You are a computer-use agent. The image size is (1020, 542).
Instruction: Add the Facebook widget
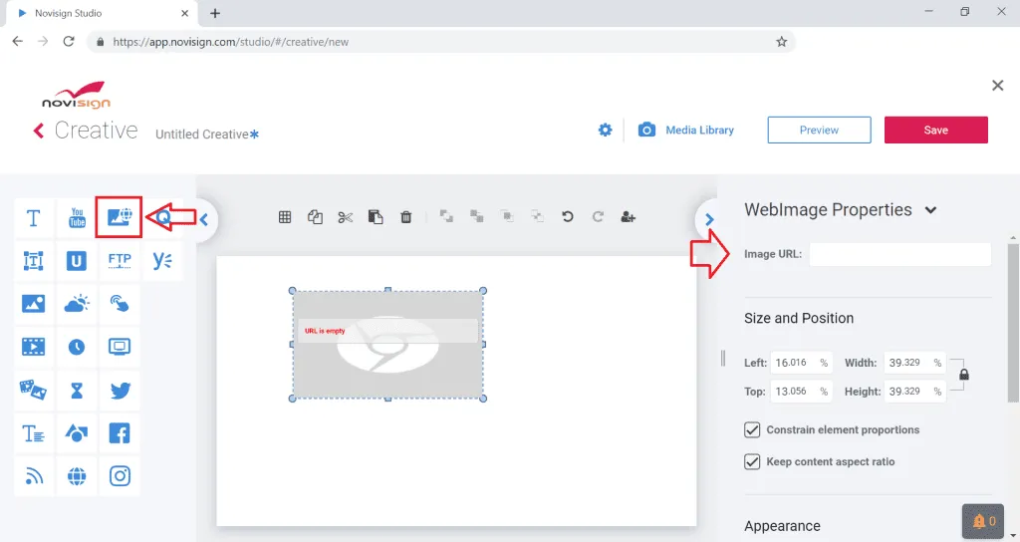[x=120, y=433]
